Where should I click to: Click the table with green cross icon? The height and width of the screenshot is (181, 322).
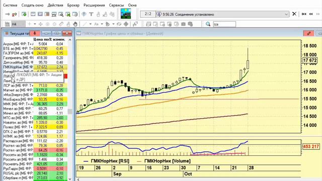pos(68,14)
